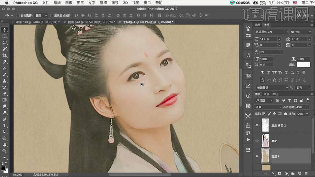This screenshot has height=177, width=315.
Task: Select the Path Selection tool
Action: pyautogui.click(x=4, y=132)
